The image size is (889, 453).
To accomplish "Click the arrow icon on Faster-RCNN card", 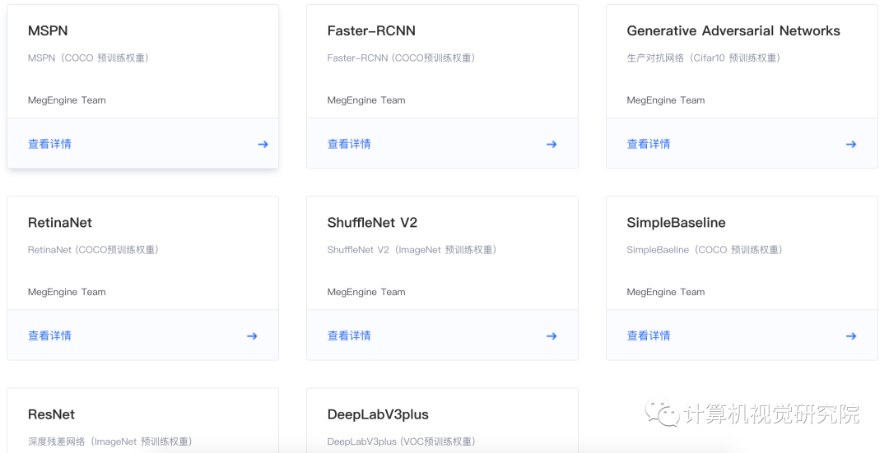I will pos(551,145).
